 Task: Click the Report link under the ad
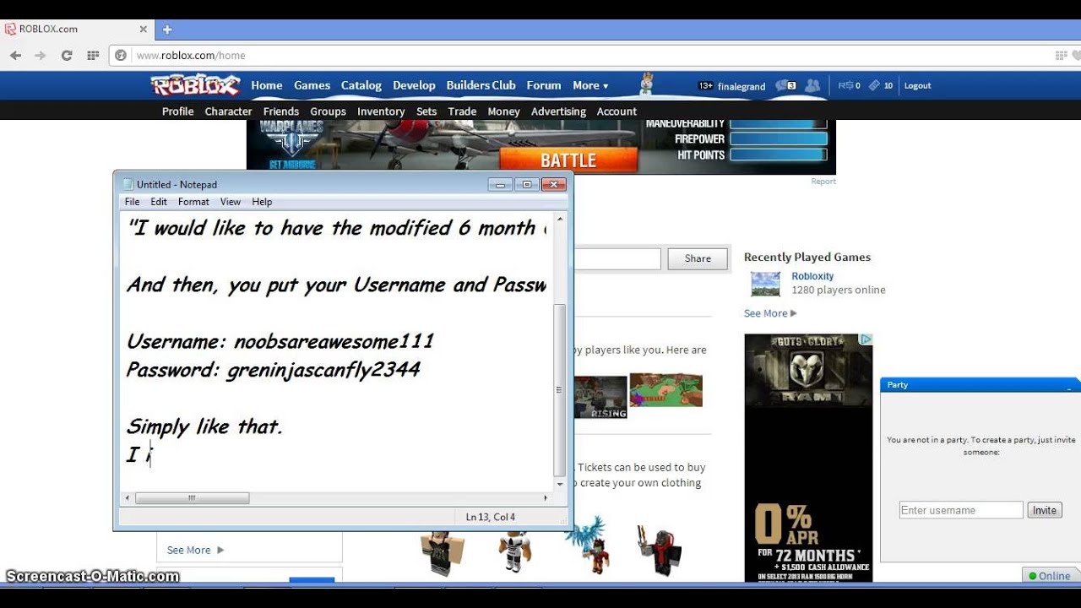point(823,182)
